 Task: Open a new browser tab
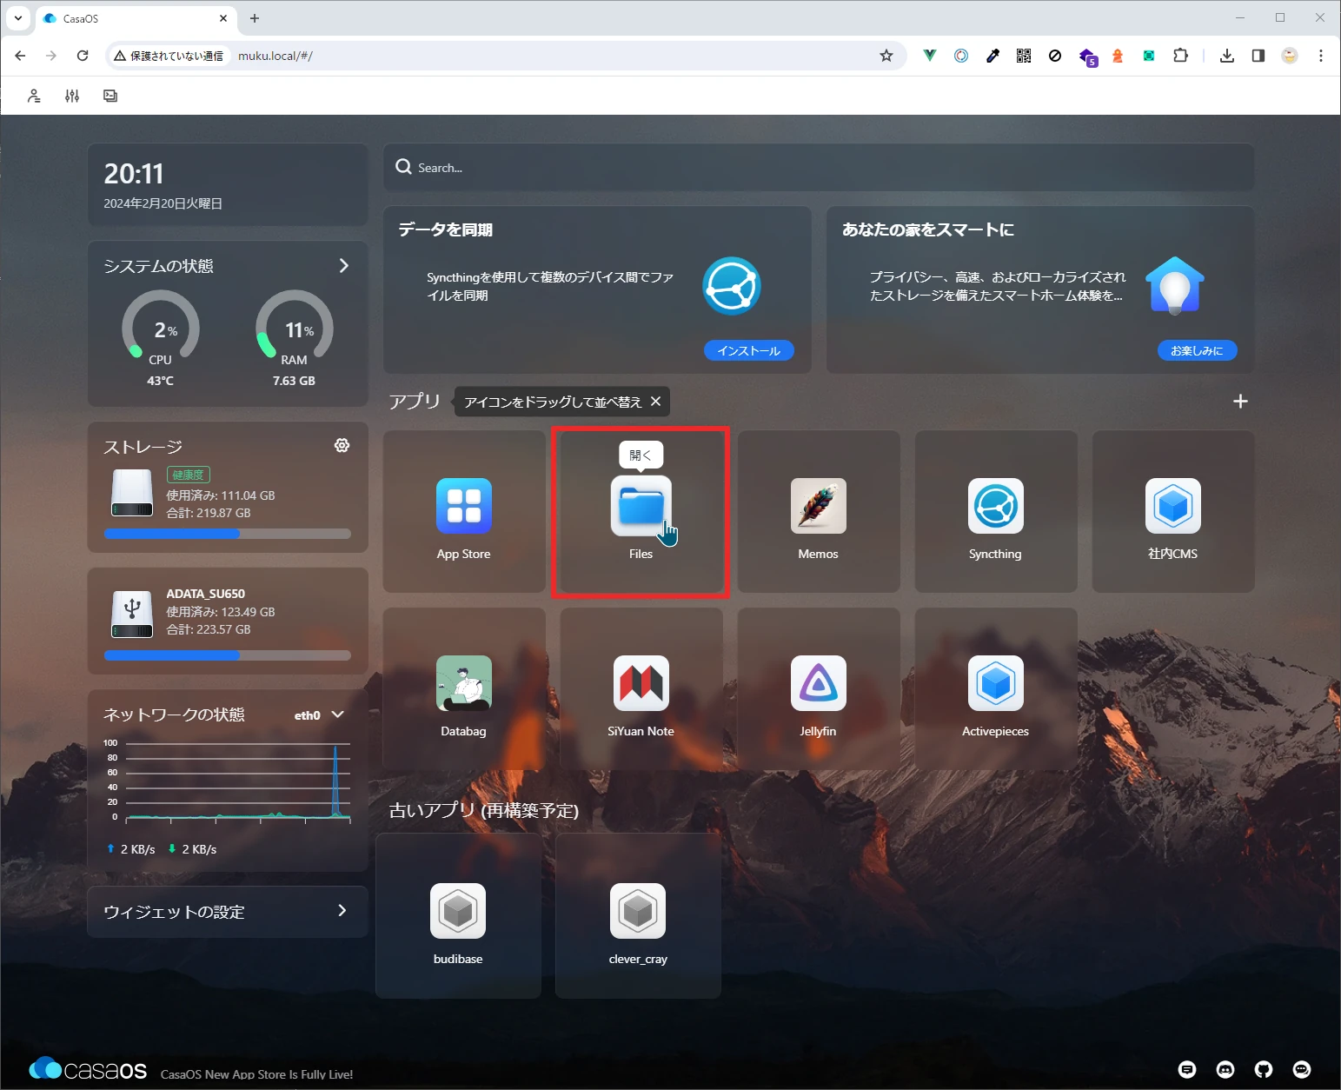255,18
